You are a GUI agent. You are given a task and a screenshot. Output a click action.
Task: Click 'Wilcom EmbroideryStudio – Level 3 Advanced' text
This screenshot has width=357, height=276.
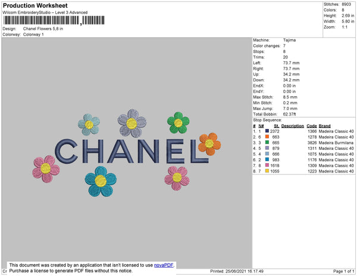click(x=45, y=12)
